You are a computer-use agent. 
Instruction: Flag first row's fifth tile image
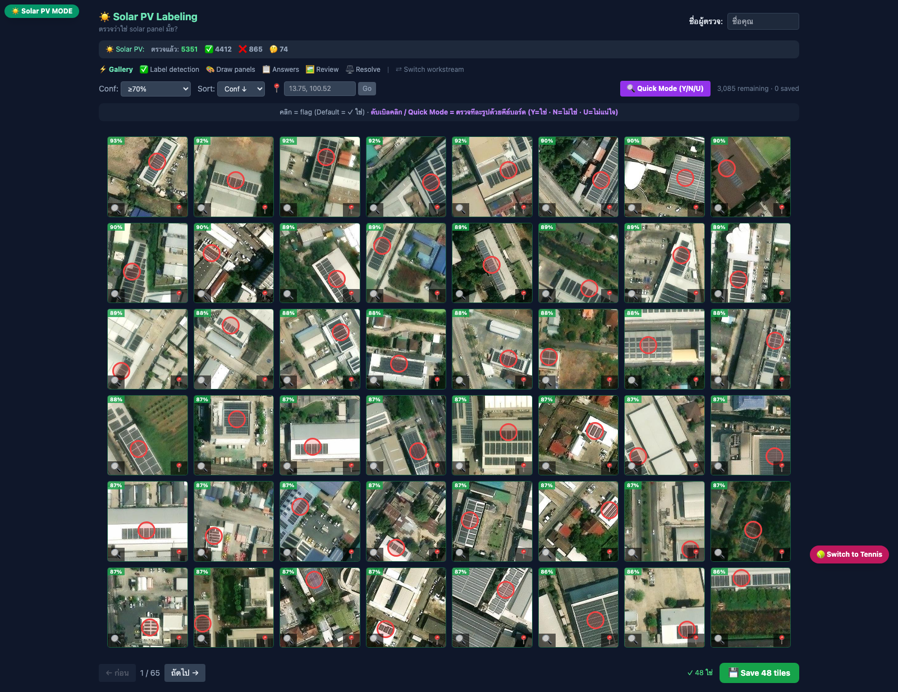(x=492, y=177)
